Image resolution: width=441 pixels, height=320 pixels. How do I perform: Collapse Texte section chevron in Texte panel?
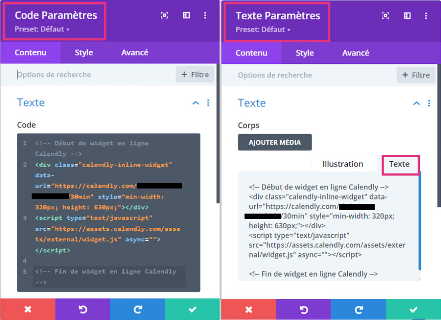coord(417,104)
